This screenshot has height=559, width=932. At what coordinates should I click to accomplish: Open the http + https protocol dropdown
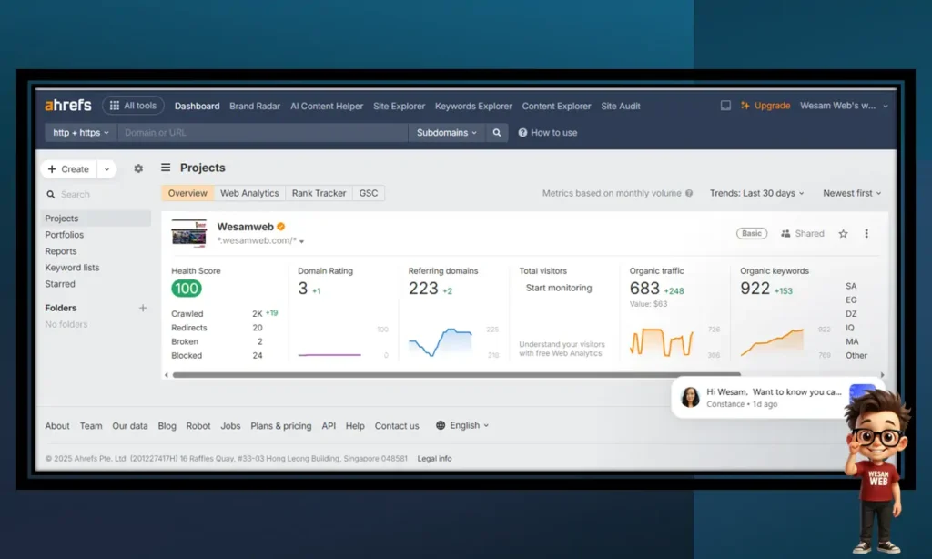pos(81,133)
